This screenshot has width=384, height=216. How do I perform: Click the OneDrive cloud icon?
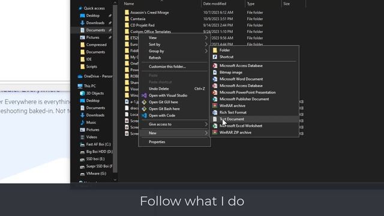[x=80, y=76]
